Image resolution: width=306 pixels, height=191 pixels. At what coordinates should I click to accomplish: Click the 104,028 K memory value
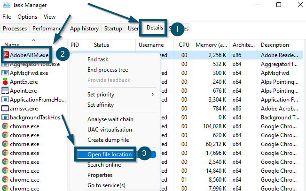pos(215,126)
